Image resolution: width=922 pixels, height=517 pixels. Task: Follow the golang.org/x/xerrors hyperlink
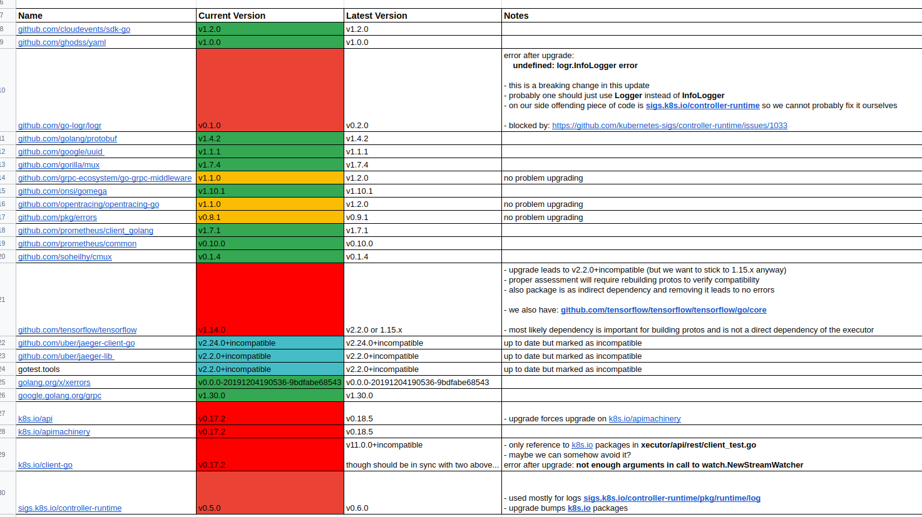click(54, 382)
